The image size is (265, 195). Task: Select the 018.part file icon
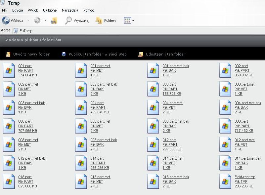click(x=9, y=181)
